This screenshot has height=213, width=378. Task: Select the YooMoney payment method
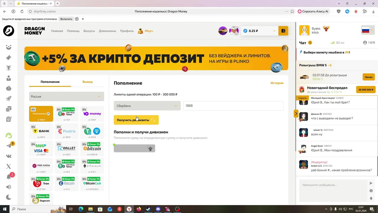click(x=92, y=114)
